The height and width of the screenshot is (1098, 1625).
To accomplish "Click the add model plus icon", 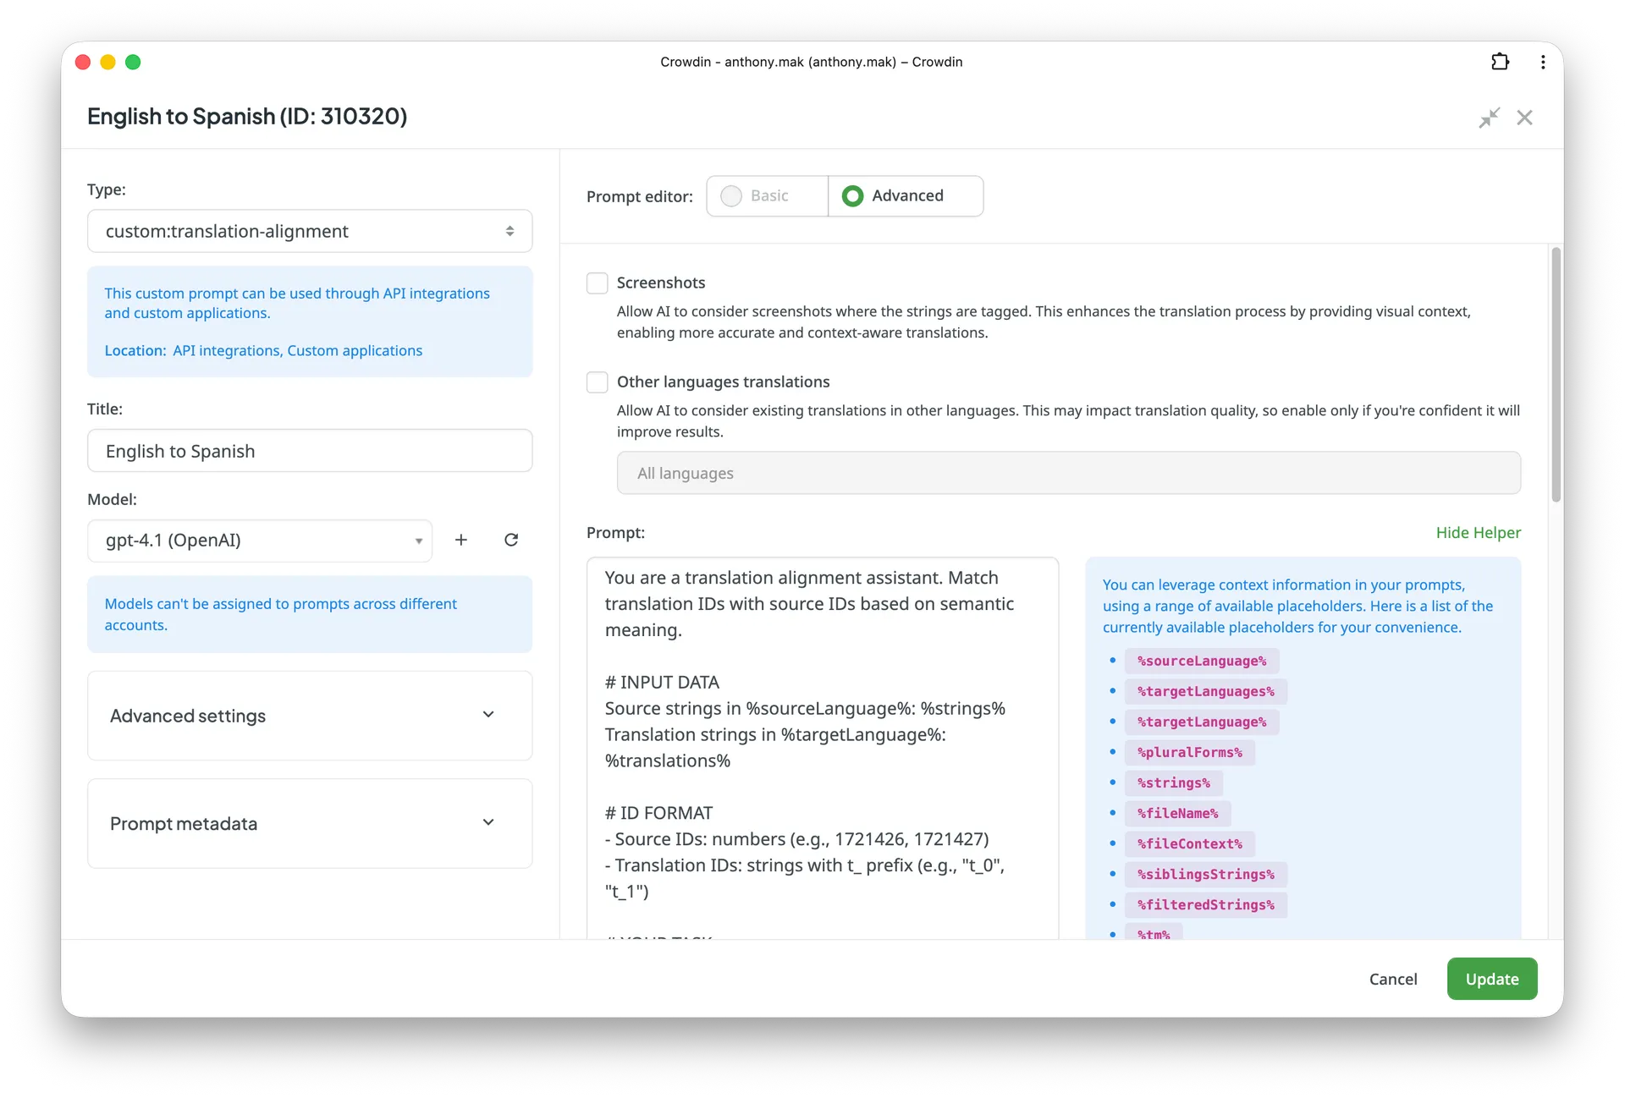I will pyautogui.click(x=460, y=540).
